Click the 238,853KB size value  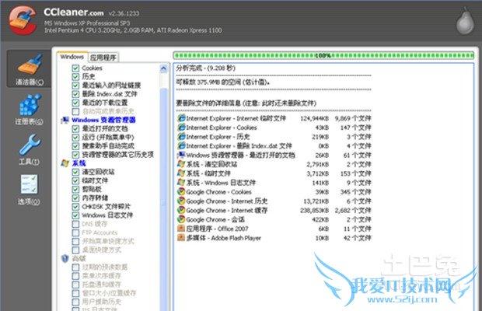point(315,211)
